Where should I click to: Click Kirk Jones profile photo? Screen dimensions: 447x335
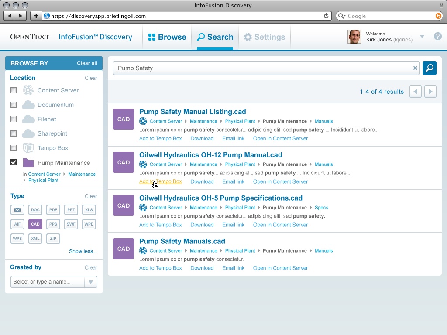tap(354, 37)
